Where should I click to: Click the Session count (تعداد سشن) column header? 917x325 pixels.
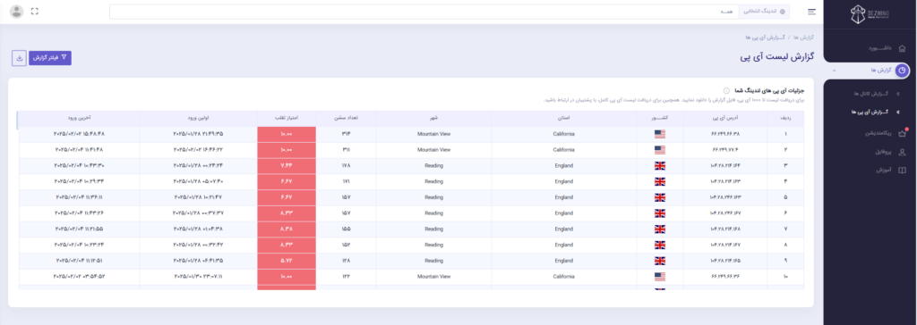pyautogui.click(x=347, y=118)
